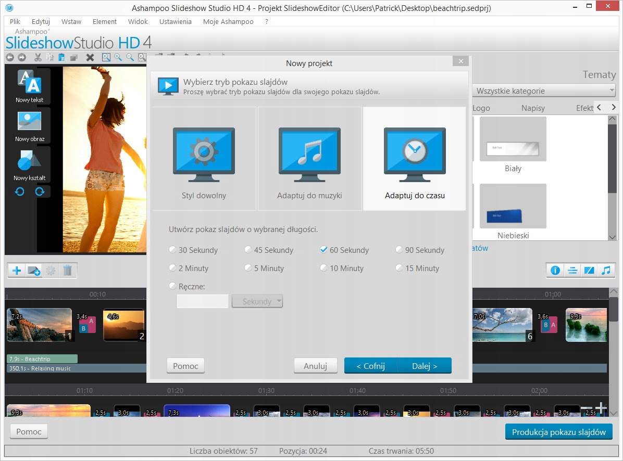Select the Adaptuj do muzyki mode tile
The width and height of the screenshot is (623, 461).
pos(309,158)
